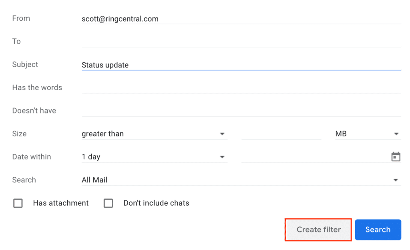Click the 'Has attachment' label text
The height and width of the screenshot is (250, 410).
tap(61, 203)
